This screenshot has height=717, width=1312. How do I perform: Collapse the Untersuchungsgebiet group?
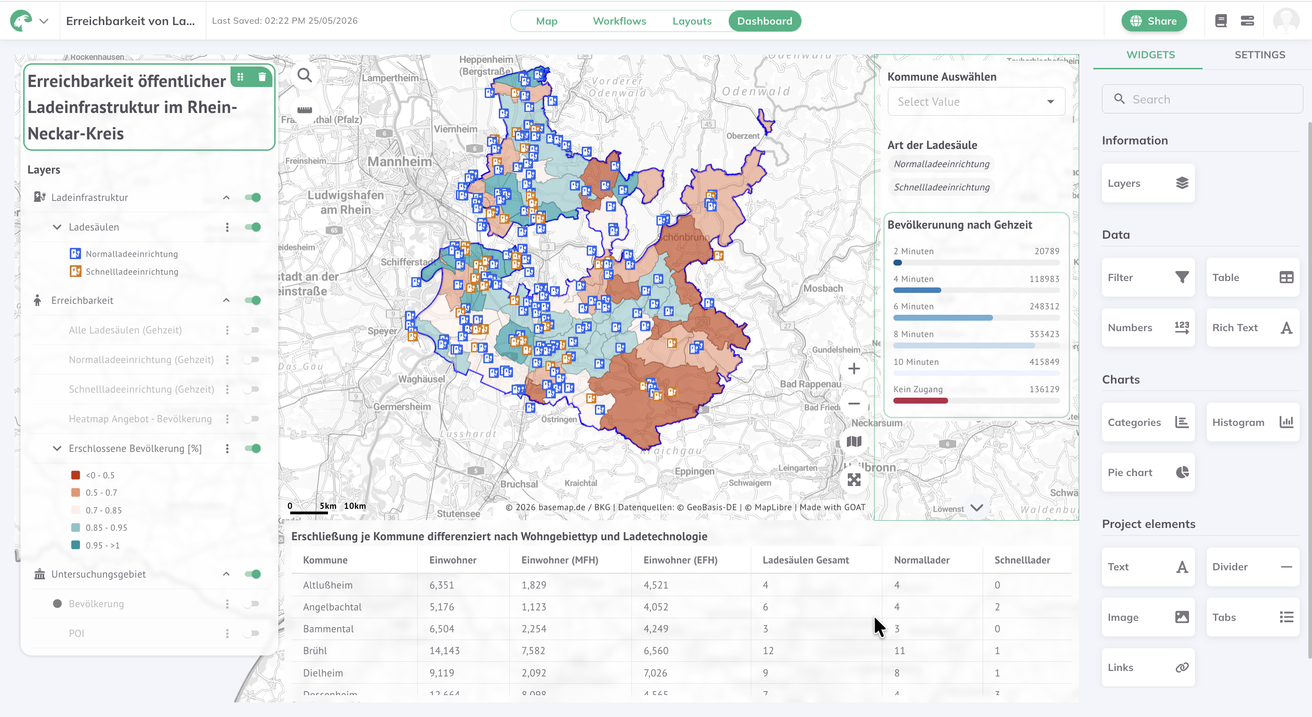tap(226, 574)
